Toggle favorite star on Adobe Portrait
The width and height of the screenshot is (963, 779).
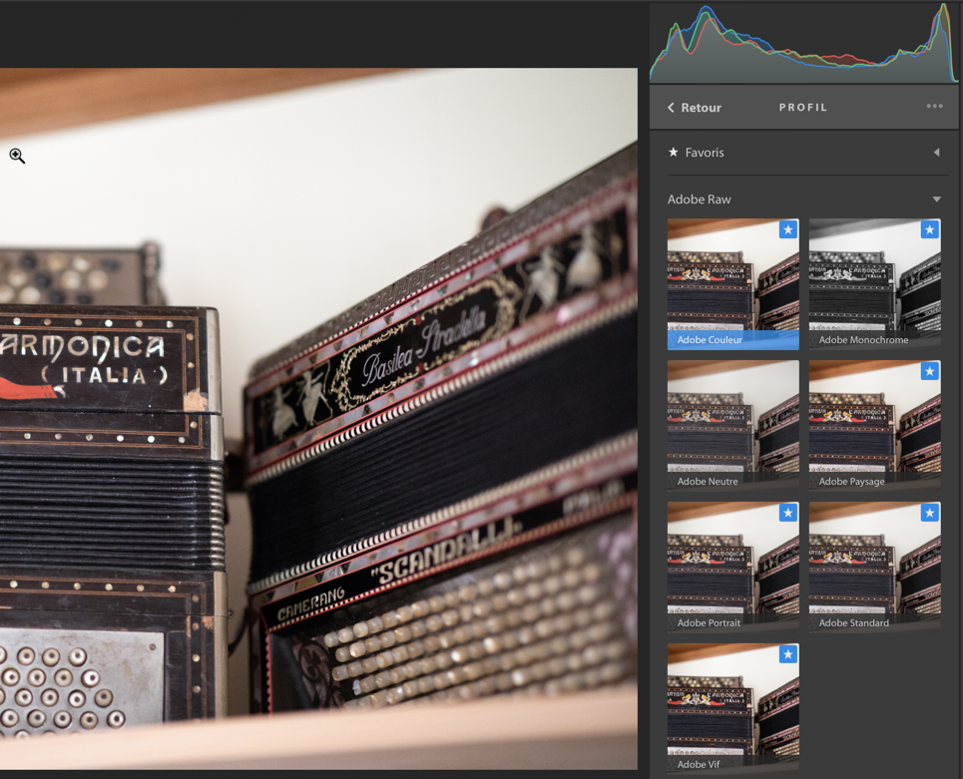pos(788,513)
